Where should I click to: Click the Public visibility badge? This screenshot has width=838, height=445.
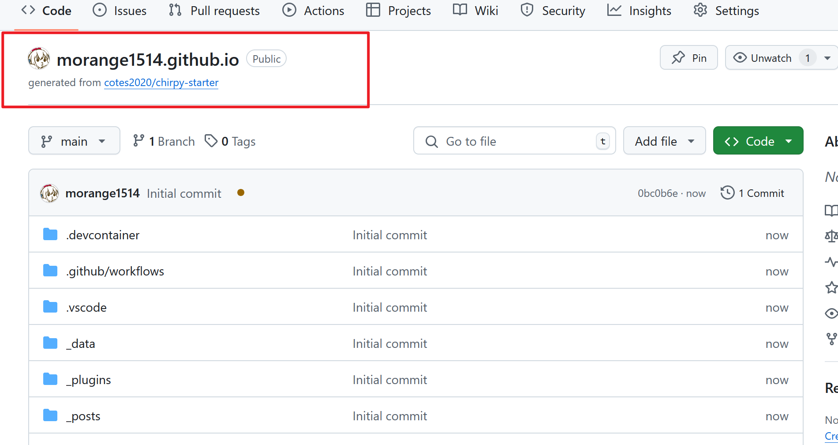pyautogui.click(x=266, y=59)
